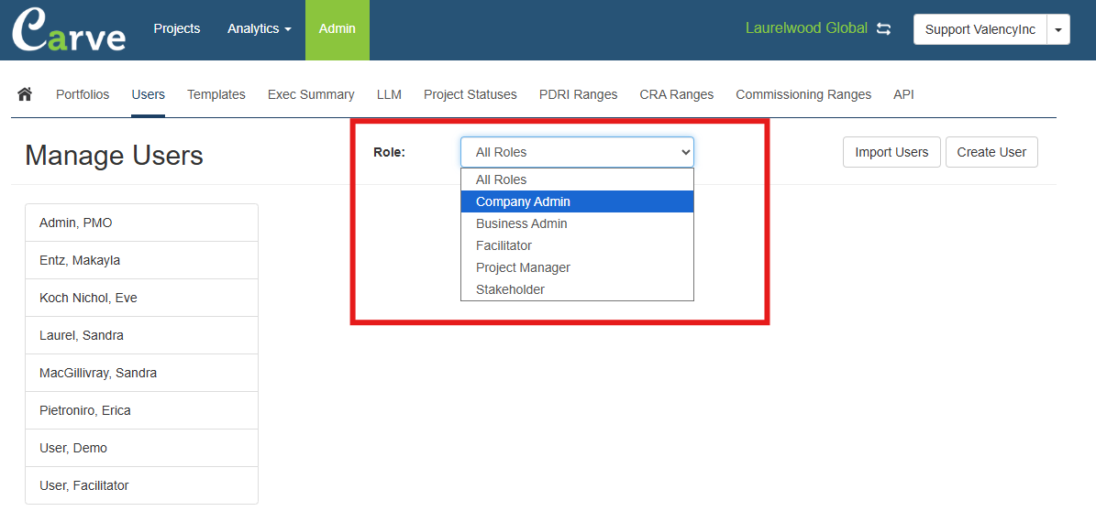The width and height of the screenshot is (1096, 522).
Task: Select Facilitator role option
Action: click(x=577, y=245)
